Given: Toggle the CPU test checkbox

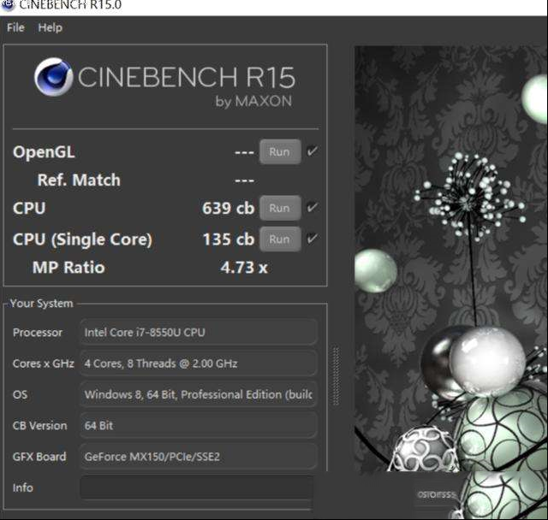Looking at the screenshot, I should pyautogui.click(x=312, y=207).
